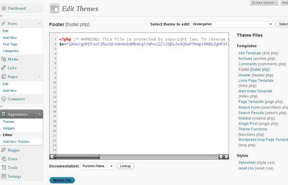The image size is (288, 185).
Task: Click the Tools icon
Action: click(x=3, y=168)
